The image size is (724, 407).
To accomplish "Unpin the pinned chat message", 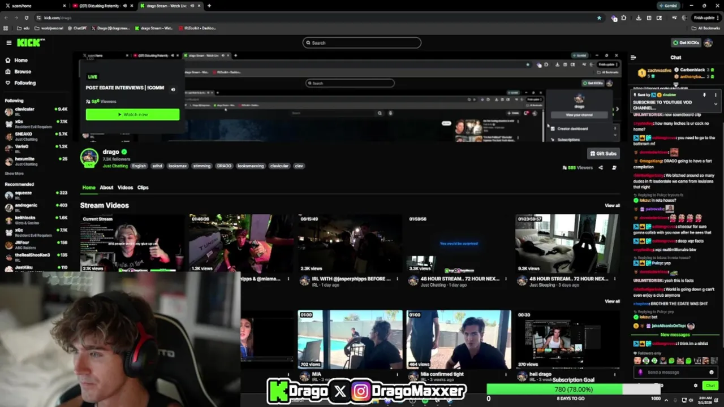I will (704, 95).
